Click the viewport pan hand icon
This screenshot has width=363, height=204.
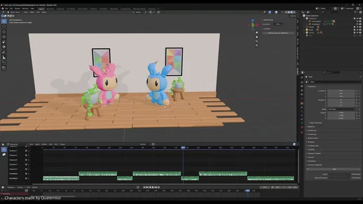click(x=256, y=37)
